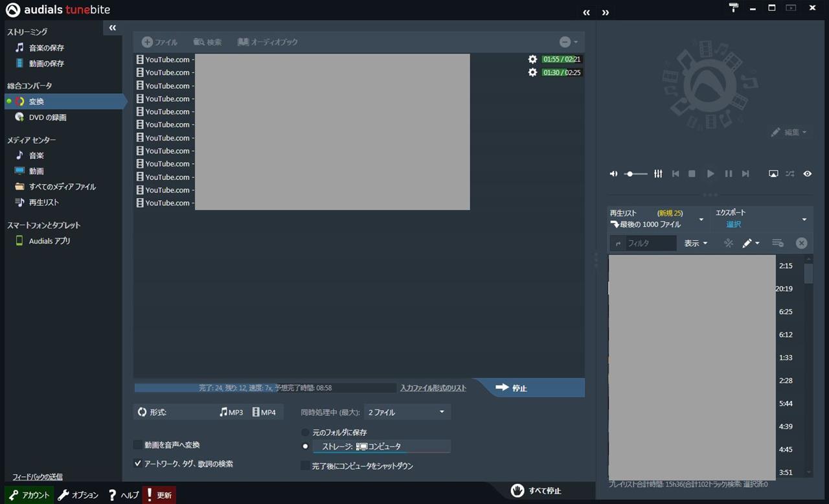Click the ストレージ: コンピュータ field

coord(381,446)
